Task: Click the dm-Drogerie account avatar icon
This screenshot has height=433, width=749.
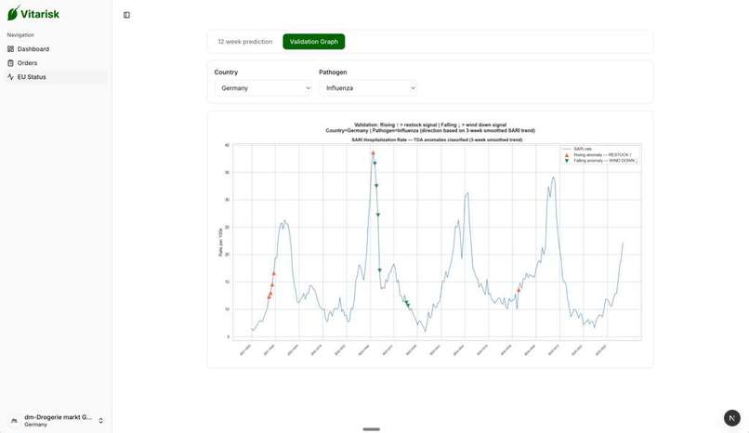Action: pyautogui.click(x=14, y=421)
